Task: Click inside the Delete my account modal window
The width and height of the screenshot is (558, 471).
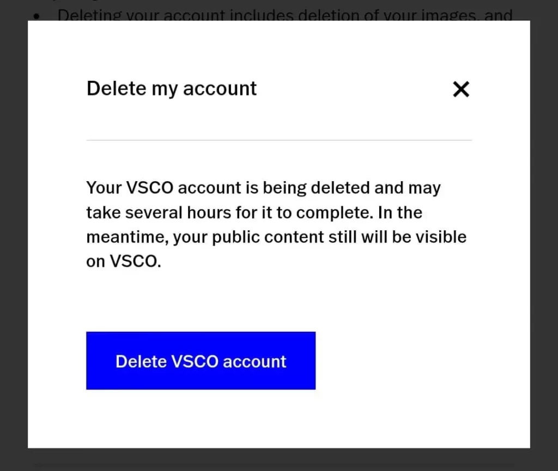Action: [278, 300]
